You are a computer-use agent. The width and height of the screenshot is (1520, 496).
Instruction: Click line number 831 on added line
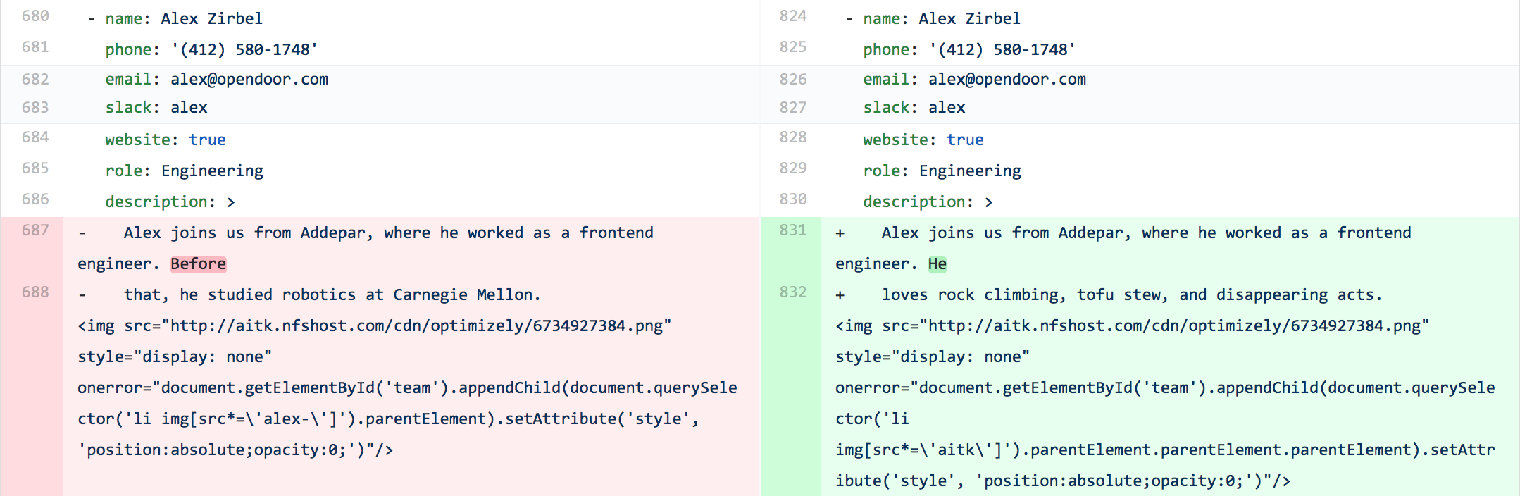tap(792, 230)
